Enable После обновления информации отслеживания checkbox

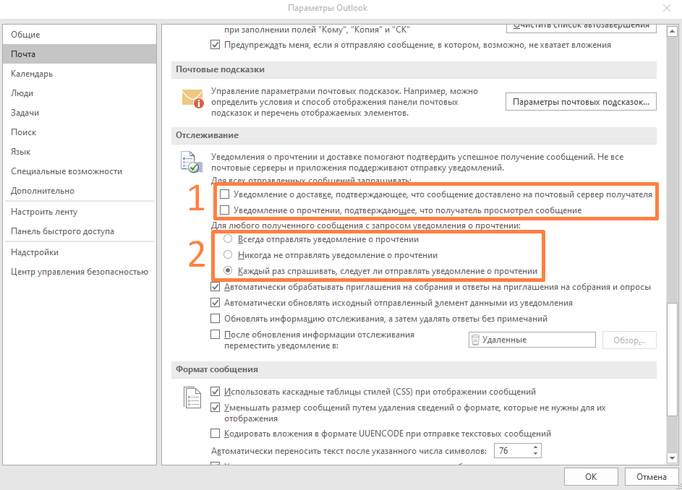216,335
